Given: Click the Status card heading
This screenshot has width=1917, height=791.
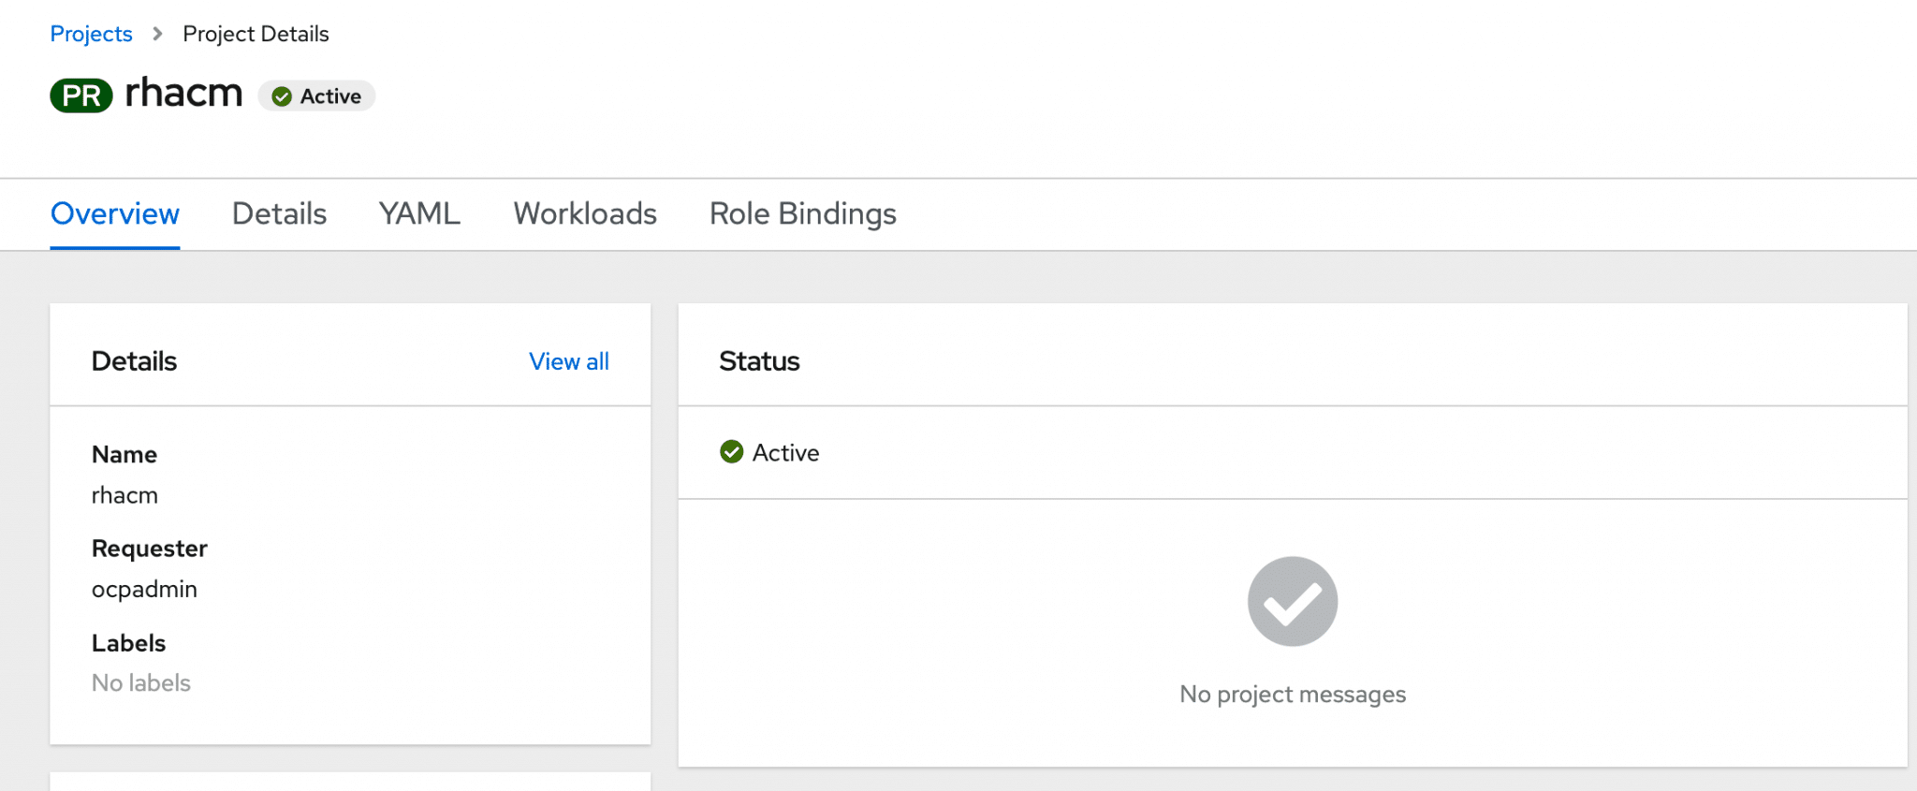Looking at the screenshot, I should coord(759,361).
